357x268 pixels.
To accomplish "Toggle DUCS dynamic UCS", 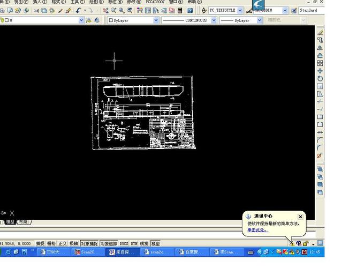I will tap(124, 243).
